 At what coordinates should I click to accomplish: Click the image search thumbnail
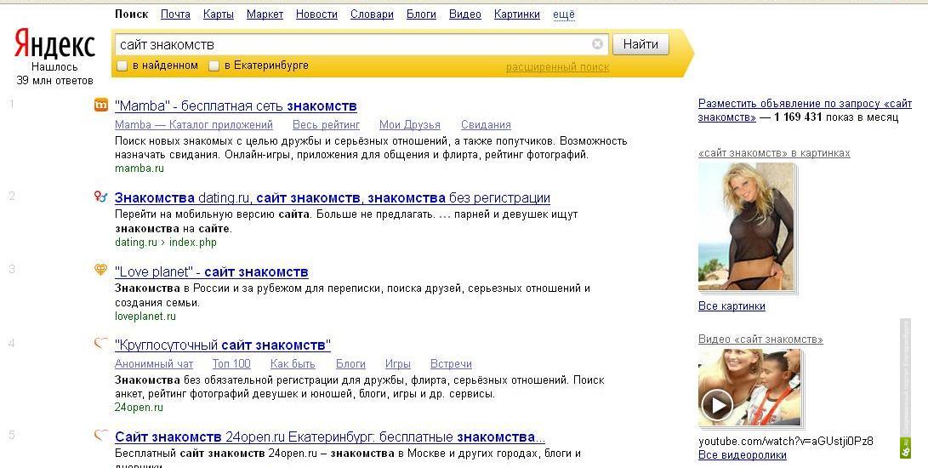click(x=747, y=227)
